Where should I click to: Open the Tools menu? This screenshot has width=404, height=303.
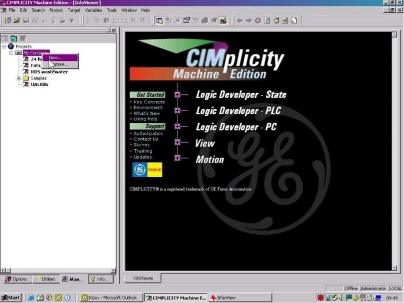[112, 10]
